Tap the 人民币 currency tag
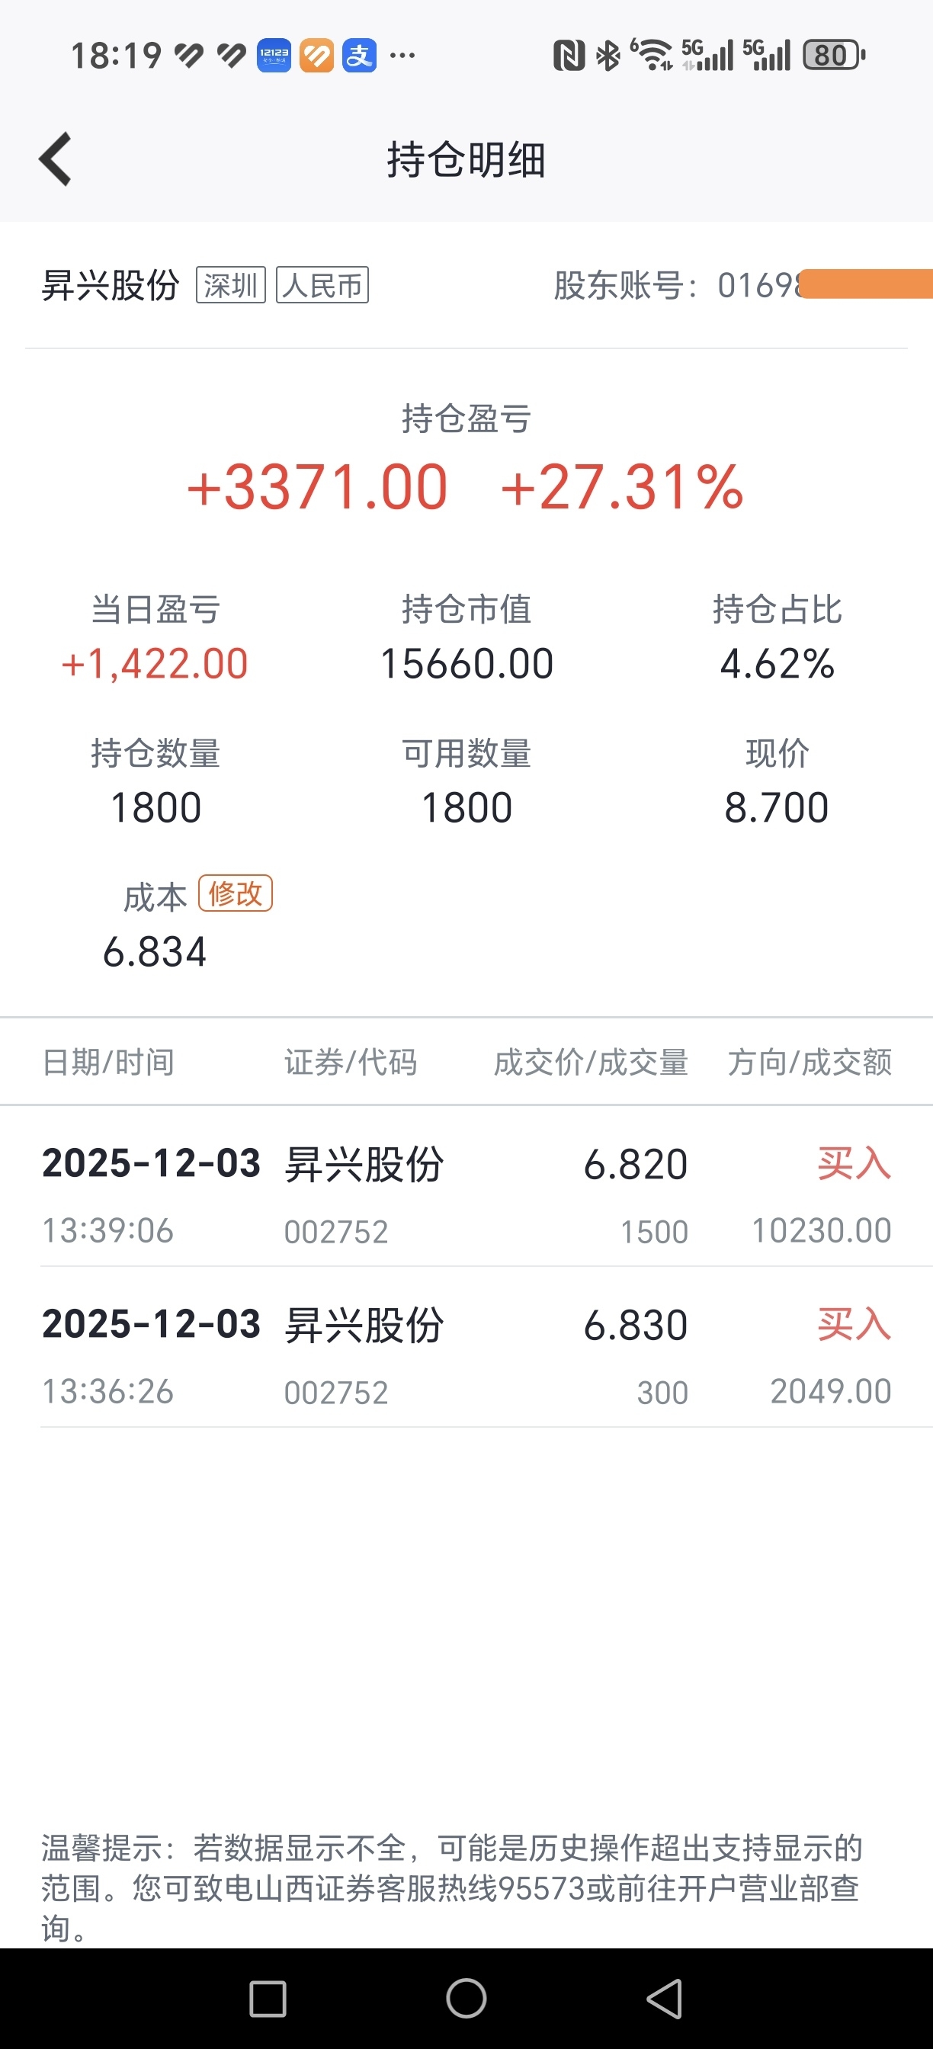 322,285
